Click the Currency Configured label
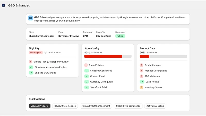The height and width of the screenshot is (116, 206). pyautogui.click(x=101, y=82)
